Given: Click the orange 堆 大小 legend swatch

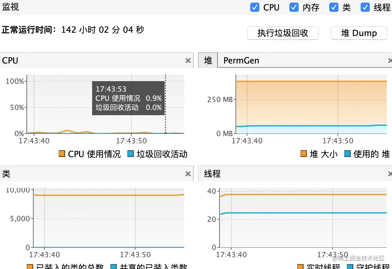Looking at the screenshot, I should click(x=304, y=154).
